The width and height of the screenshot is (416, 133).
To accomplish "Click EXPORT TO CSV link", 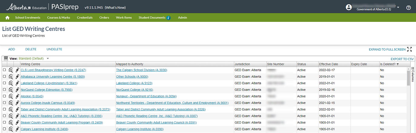I will (x=402, y=59).
